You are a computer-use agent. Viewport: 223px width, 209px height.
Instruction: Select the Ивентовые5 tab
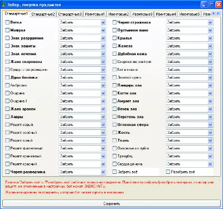click(x=190, y=14)
